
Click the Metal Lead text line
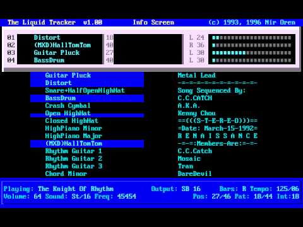(196, 75)
